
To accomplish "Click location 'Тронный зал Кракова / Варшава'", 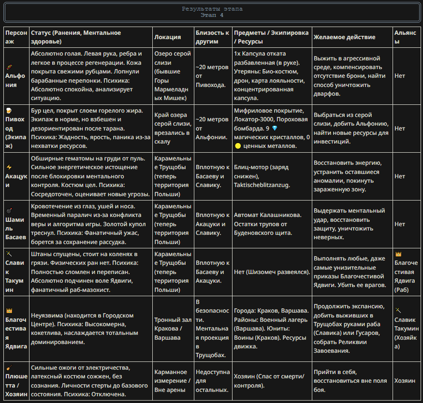I will [173, 329].
